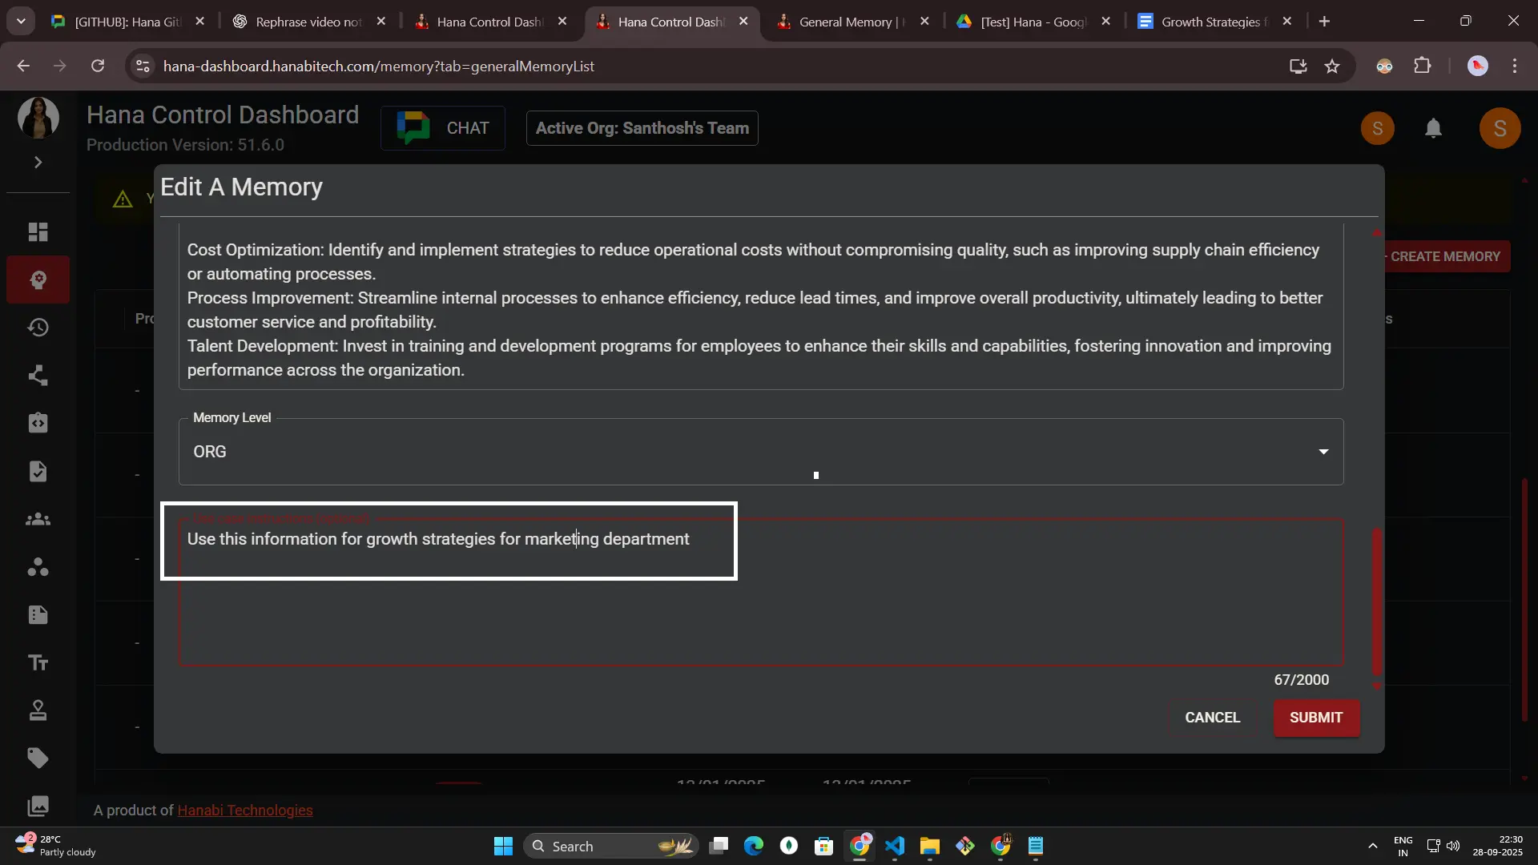Open the dashboard grid icon in sidebar
Image resolution: width=1538 pixels, height=865 pixels.
tap(38, 232)
